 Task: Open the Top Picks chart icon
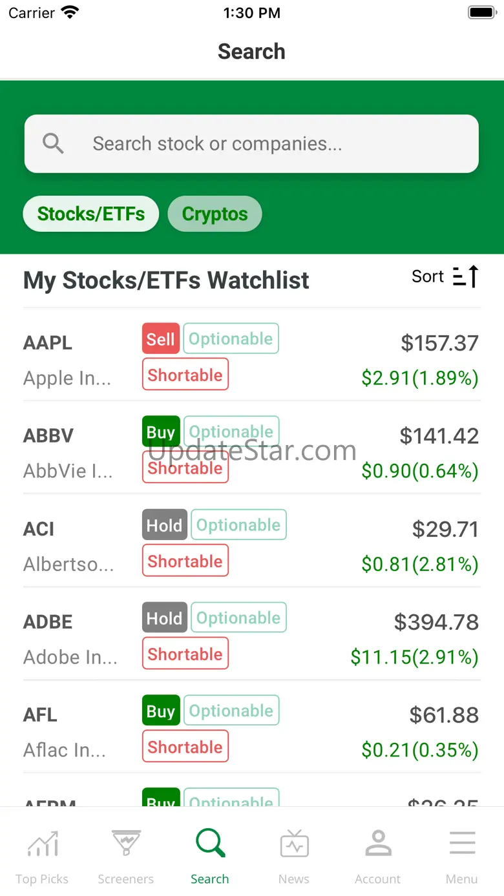[42, 844]
